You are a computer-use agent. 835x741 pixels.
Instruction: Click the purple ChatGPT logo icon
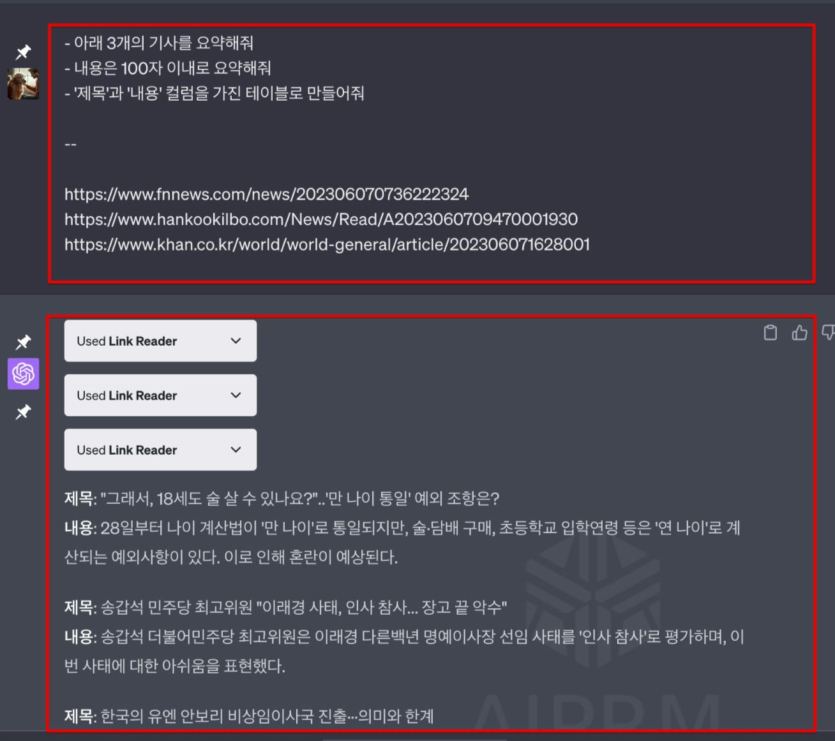(24, 374)
